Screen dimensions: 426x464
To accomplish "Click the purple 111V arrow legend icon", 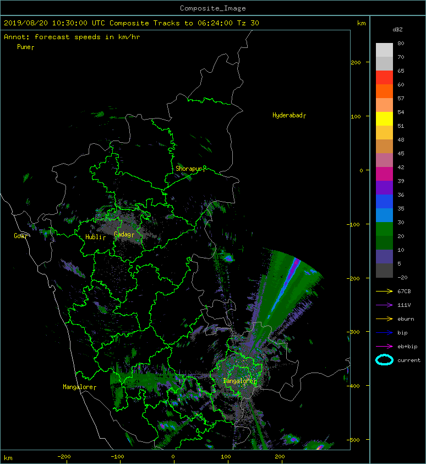I will tap(384, 305).
